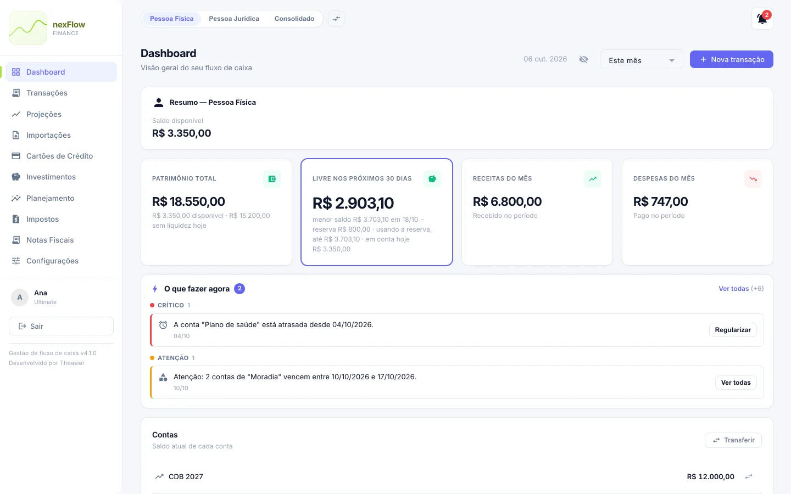Click the person icon in Resumo header

click(x=159, y=103)
